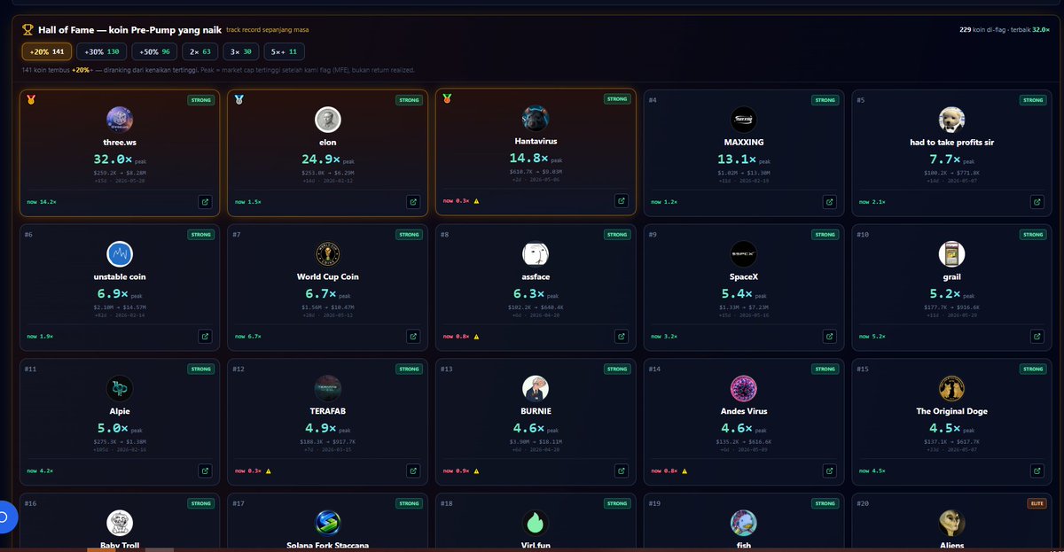The height and width of the screenshot is (552, 1064).
Task: Select the 3× 30 filter
Action: click(239, 52)
